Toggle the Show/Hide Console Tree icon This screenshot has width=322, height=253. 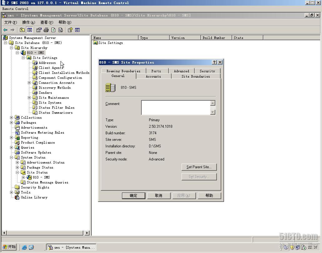[x=30, y=30]
